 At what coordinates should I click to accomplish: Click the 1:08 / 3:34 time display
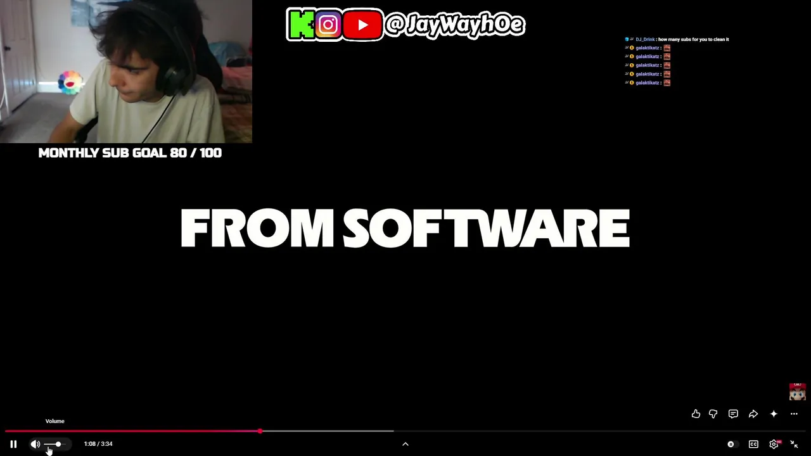[98, 444]
